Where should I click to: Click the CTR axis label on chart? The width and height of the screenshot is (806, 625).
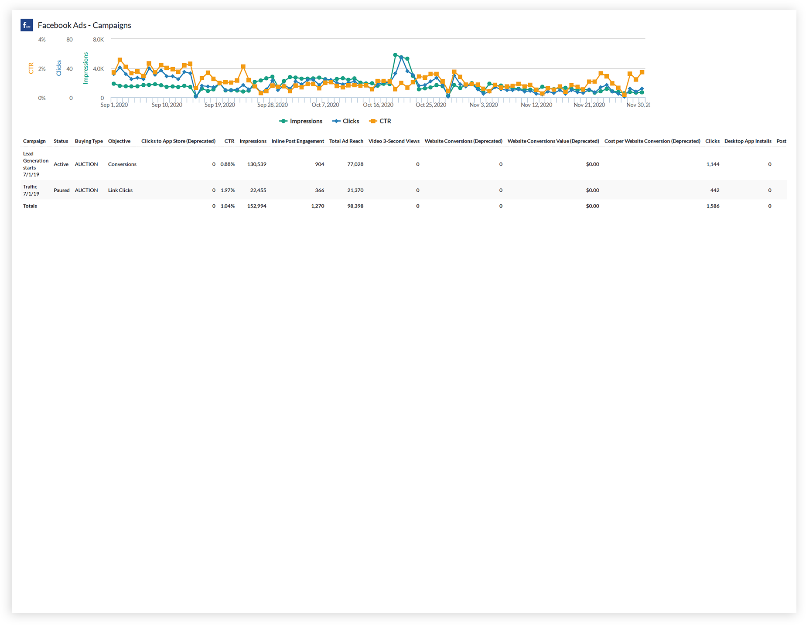pyautogui.click(x=31, y=68)
